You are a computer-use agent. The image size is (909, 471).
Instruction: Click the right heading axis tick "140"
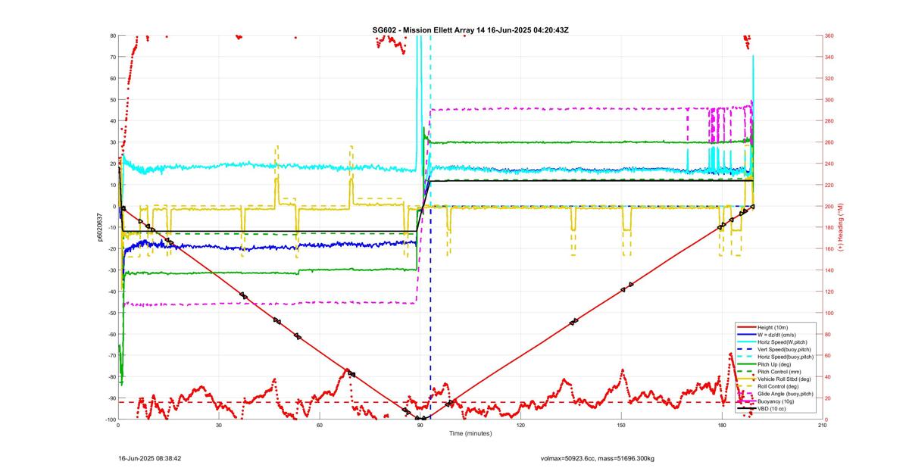[x=829, y=270]
